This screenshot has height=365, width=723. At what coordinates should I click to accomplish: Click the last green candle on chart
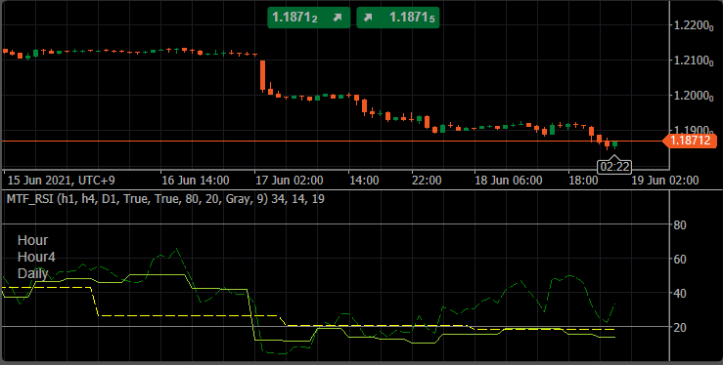tap(614, 144)
